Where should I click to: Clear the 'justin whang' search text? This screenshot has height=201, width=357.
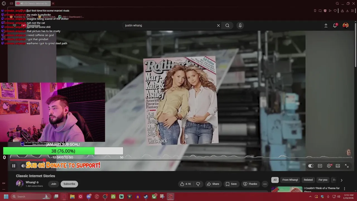pos(218,25)
